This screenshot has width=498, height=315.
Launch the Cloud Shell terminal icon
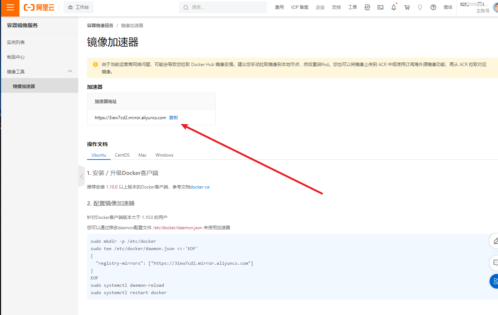pyautogui.click(x=380, y=7)
